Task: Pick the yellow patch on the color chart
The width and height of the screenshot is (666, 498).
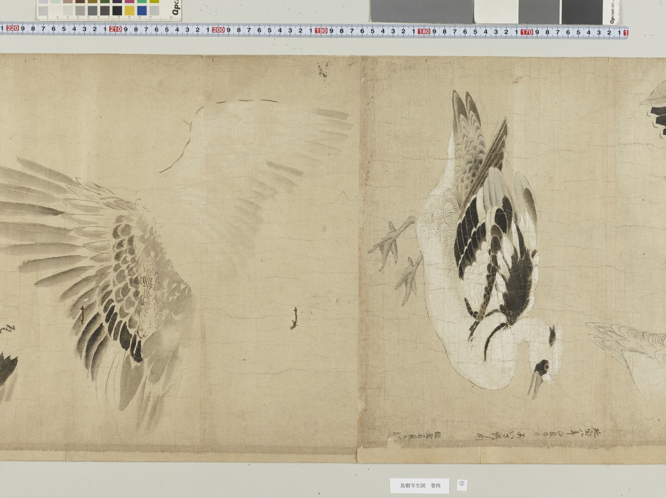Action: 129,11
